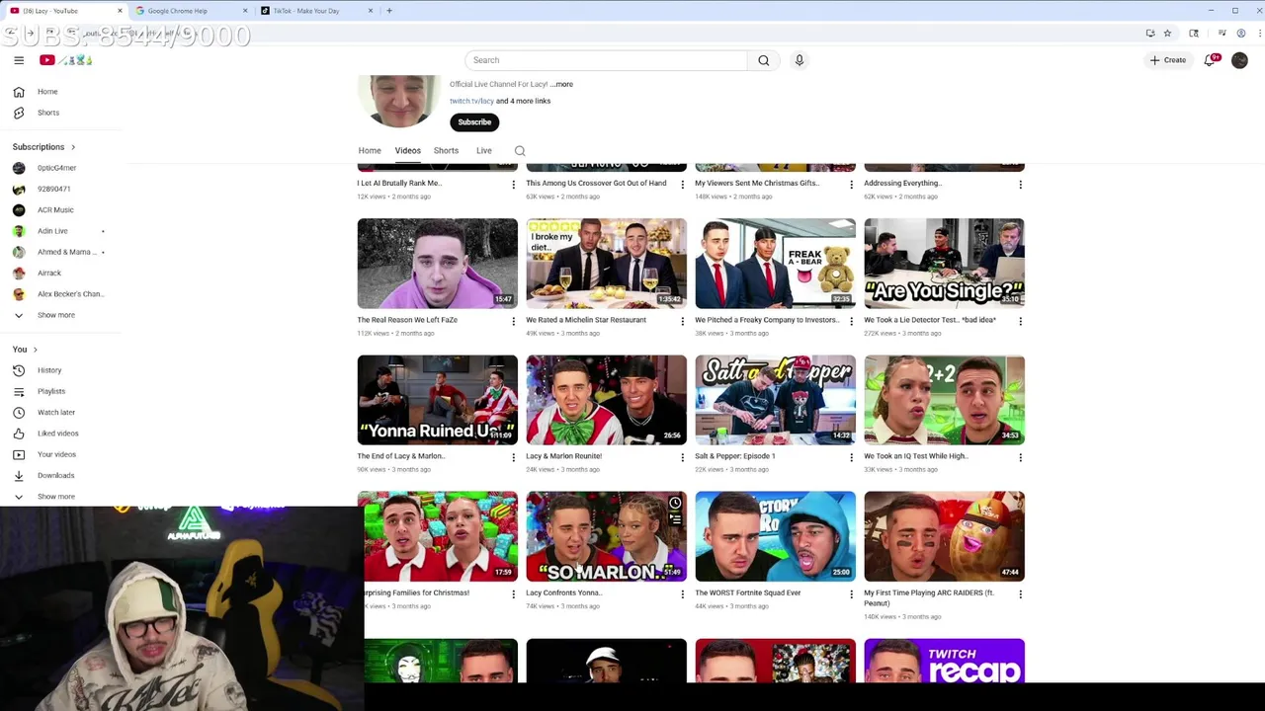Search within the channel magnifier icon
The image size is (1265, 711).
point(520,151)
